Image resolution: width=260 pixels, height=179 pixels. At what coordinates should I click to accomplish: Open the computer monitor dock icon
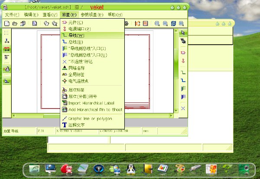click(50, 169)
